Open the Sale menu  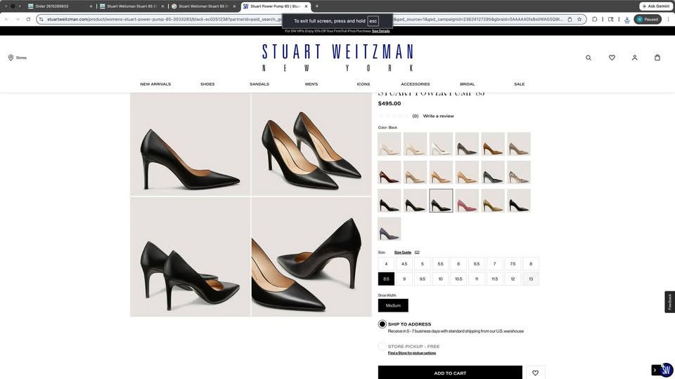[x=519, y=84]
